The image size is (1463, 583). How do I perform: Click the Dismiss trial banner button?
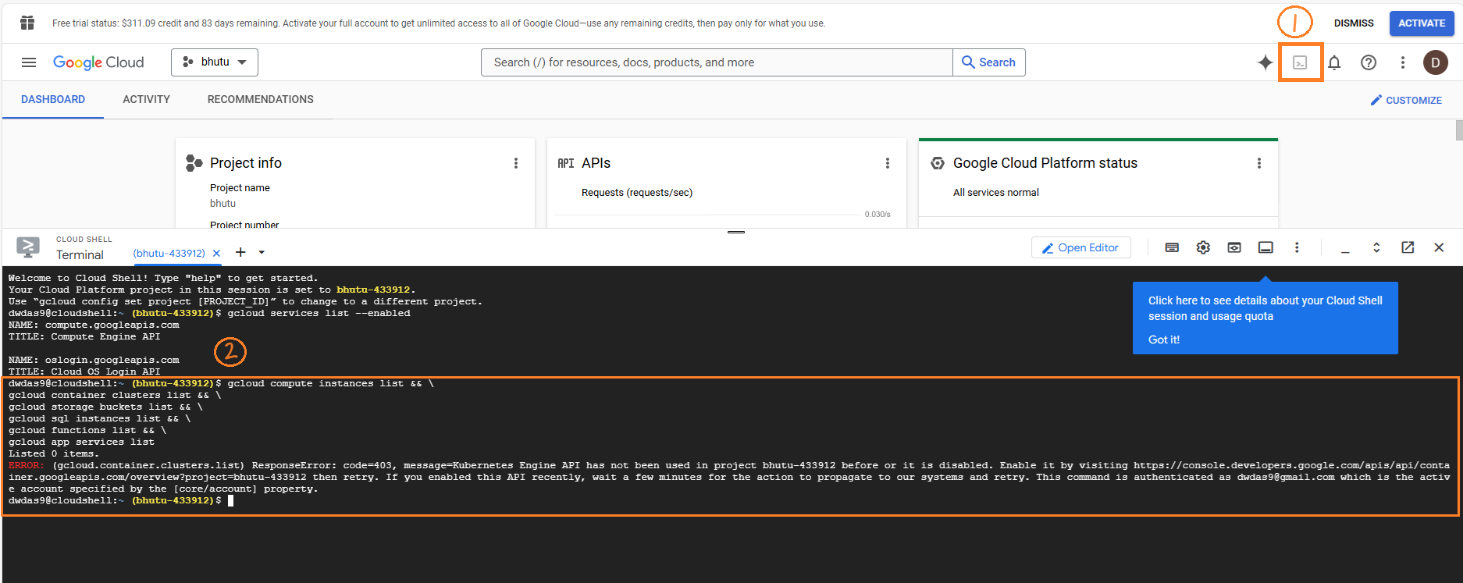point(1354,23)
